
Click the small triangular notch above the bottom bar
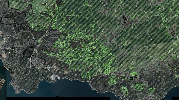[x=57, y=96]
